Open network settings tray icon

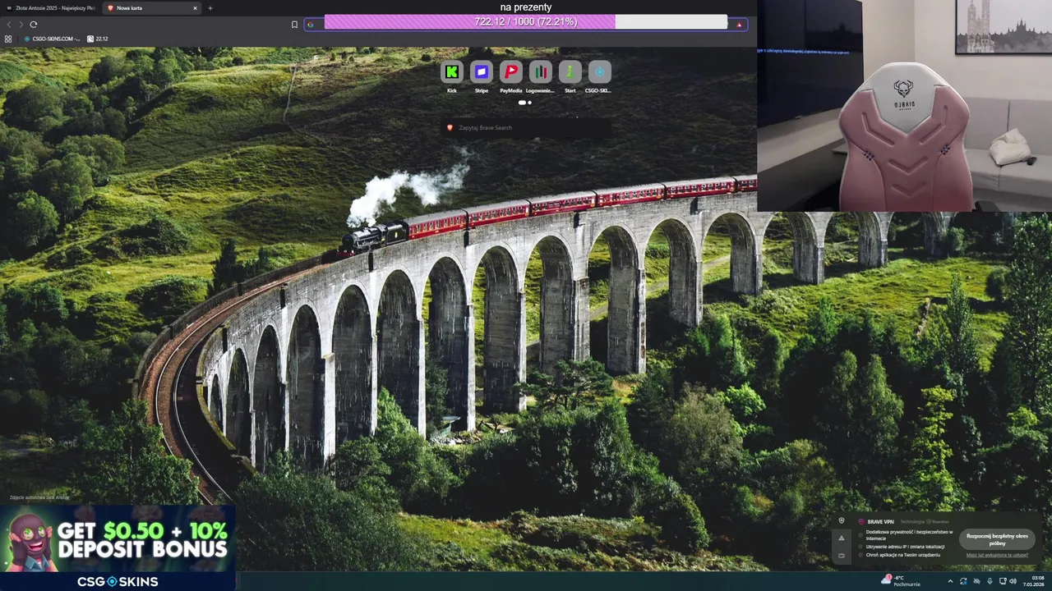coord(1001,581)
